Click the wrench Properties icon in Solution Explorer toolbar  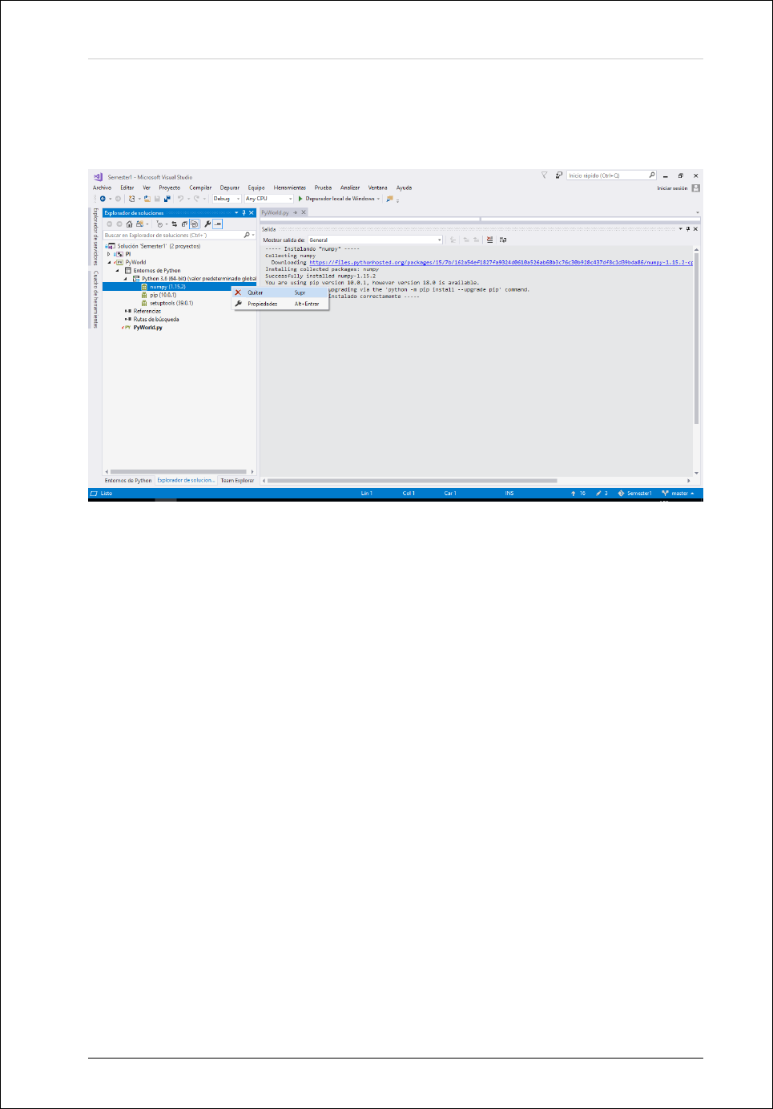click(207, 224)
